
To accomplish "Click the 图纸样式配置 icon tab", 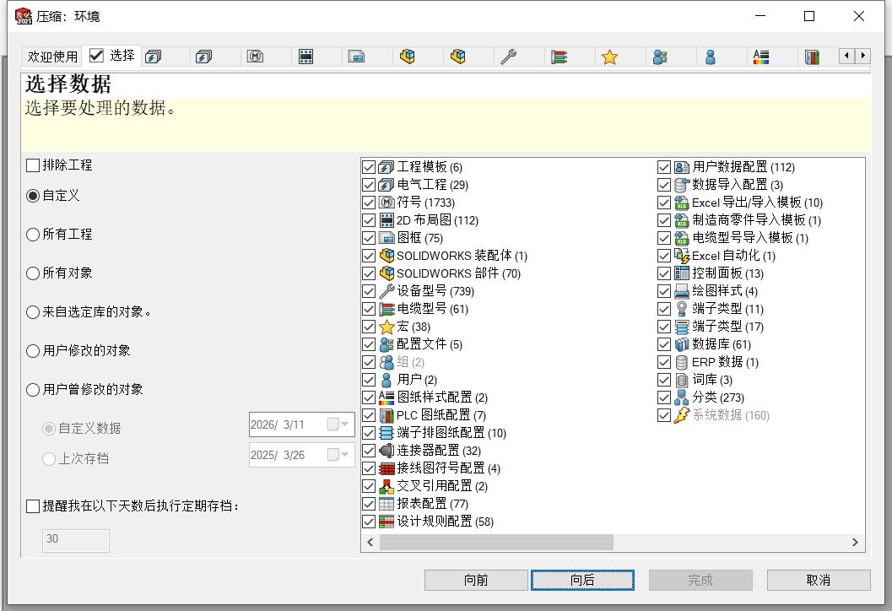I will pyautogui.click(x=760, y=57).
